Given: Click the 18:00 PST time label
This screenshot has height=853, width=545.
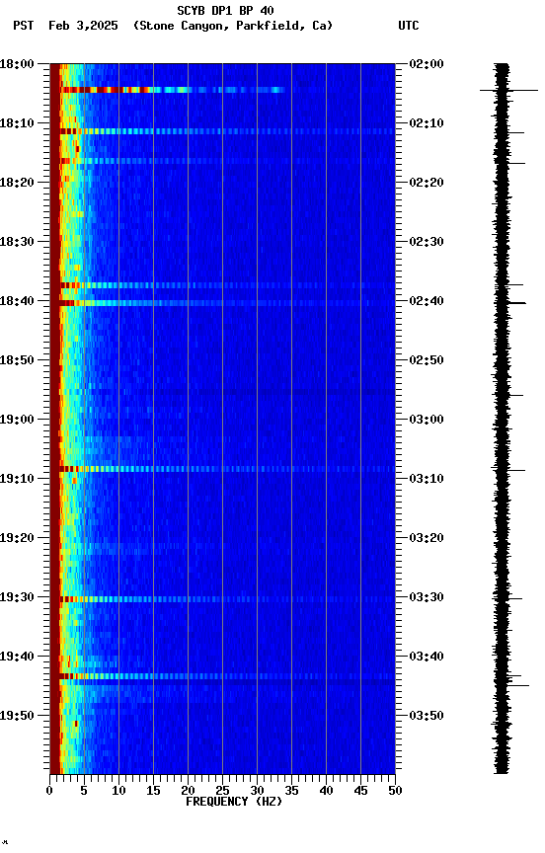Looking at the screenshot, I should [17, 64].
